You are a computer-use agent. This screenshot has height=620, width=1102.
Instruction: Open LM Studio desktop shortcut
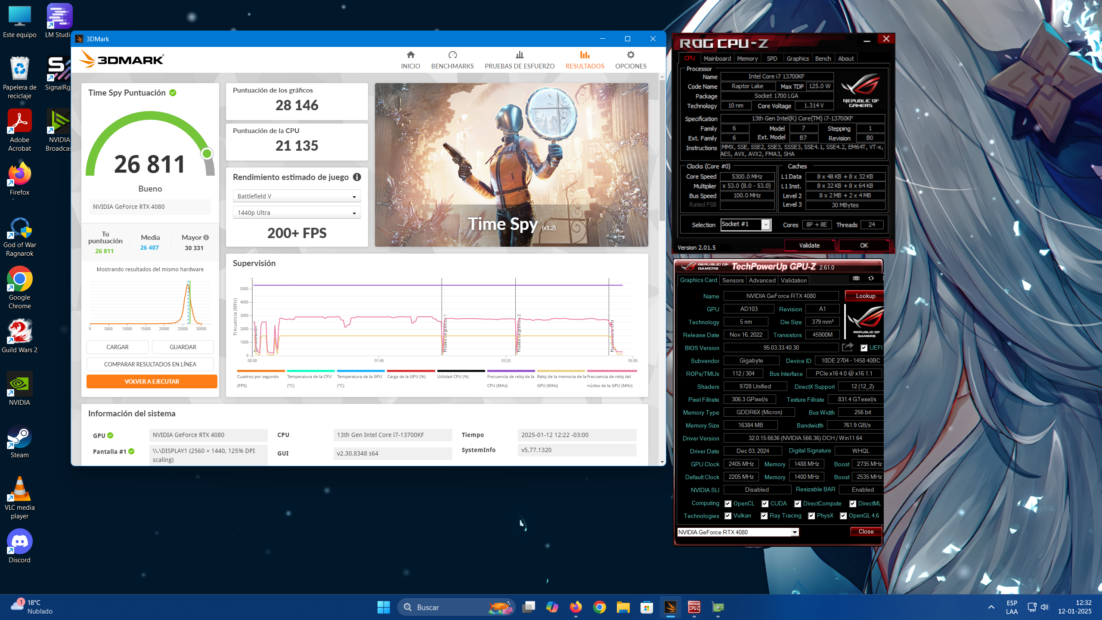coord(59,22)
